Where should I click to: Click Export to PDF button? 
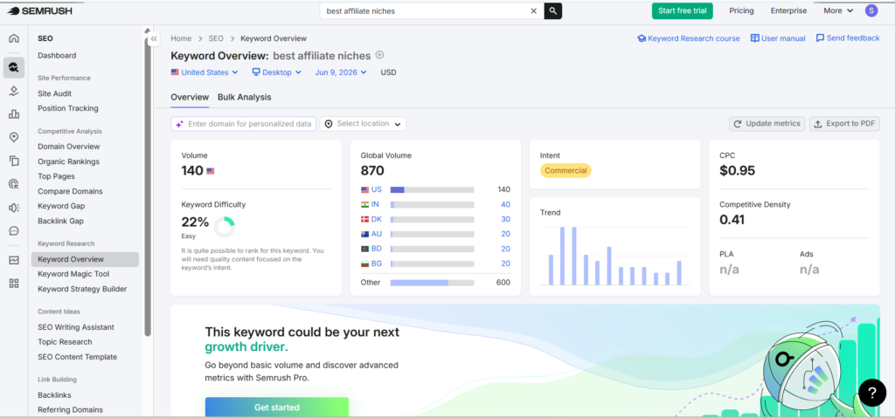[845, 124]
